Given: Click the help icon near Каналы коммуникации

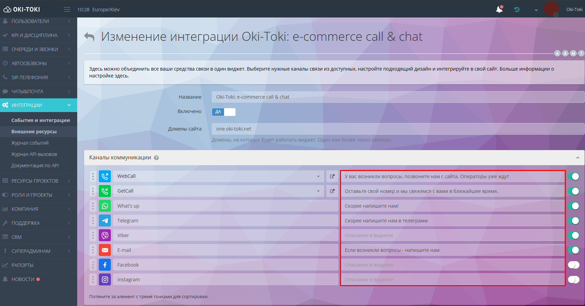Looking at the screenshot, I should point(156,158).
